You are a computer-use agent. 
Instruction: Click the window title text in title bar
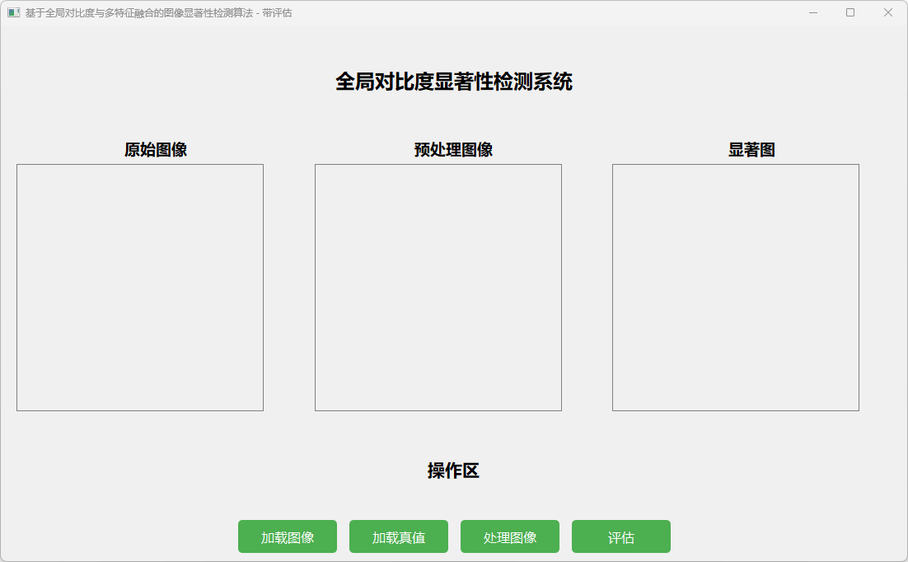(x=158, y=13)
